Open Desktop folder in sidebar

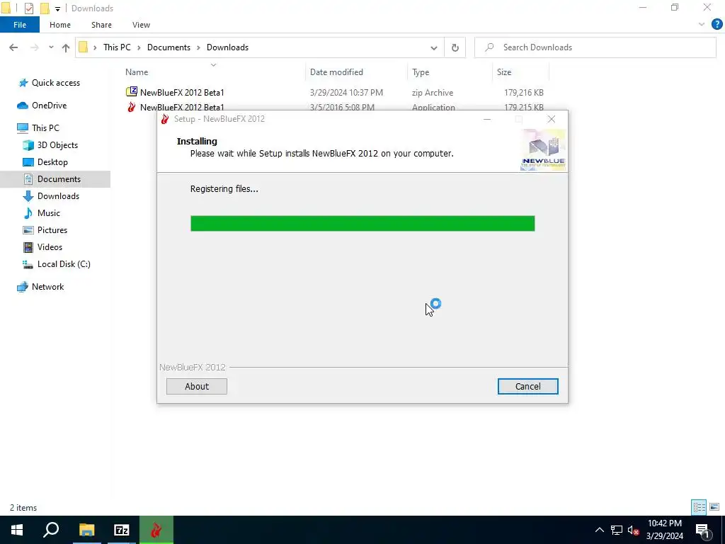click(52, 162)
